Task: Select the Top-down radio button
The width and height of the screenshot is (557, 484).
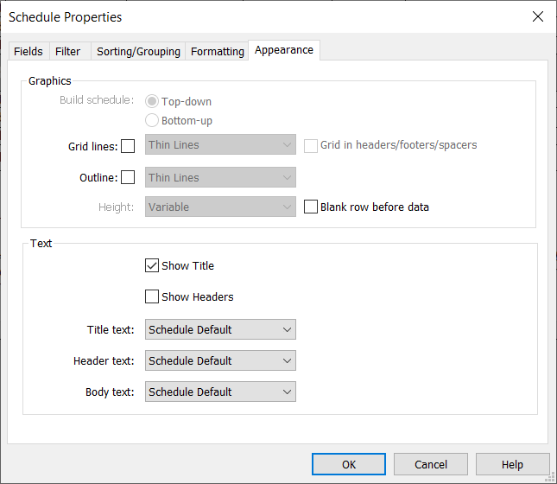Action: (x=153, y=101)
